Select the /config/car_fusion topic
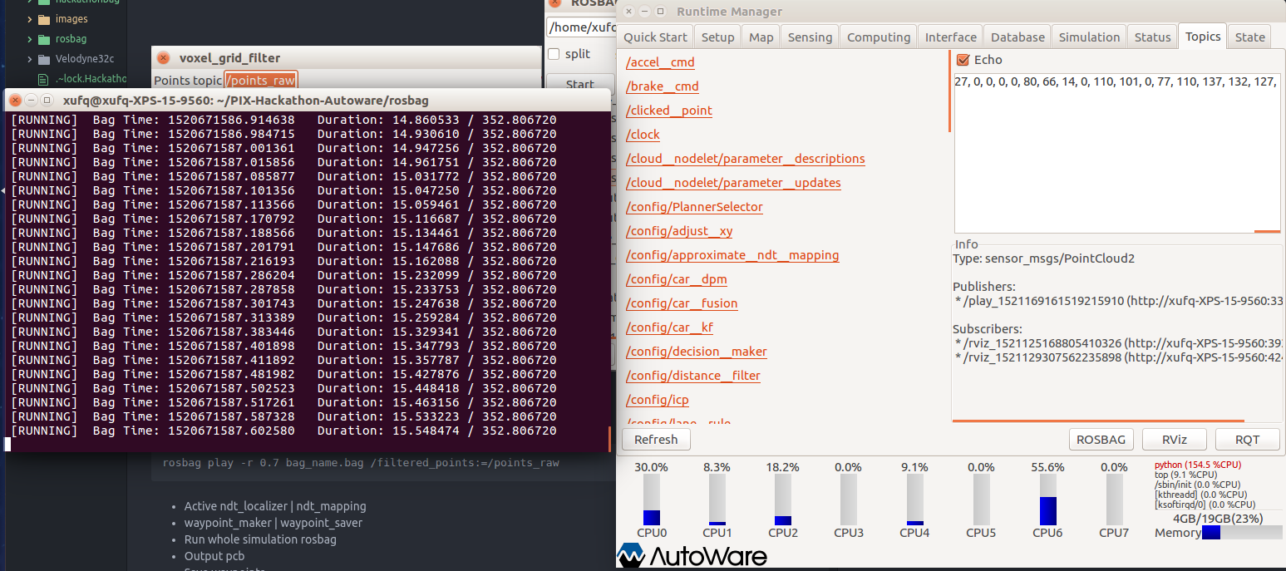The height and width of the screenshot is (571, 1286). (x=682, y=303)
